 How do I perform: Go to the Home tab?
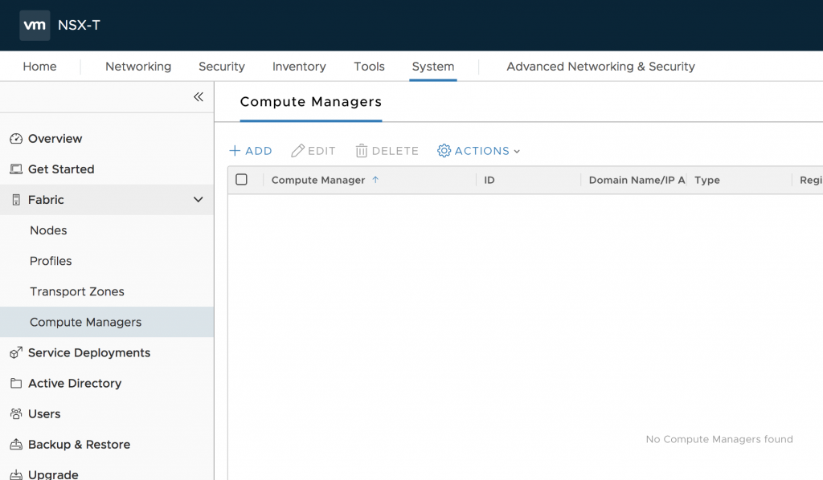coord(39,67)
